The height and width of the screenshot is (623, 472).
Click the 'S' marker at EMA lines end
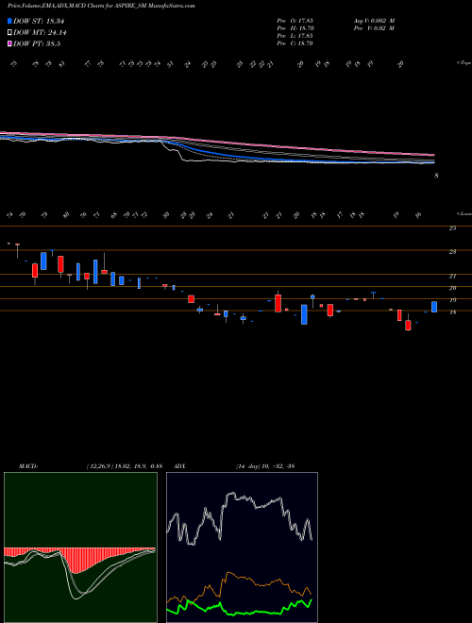pyautogui.click(x=436, y=176)
